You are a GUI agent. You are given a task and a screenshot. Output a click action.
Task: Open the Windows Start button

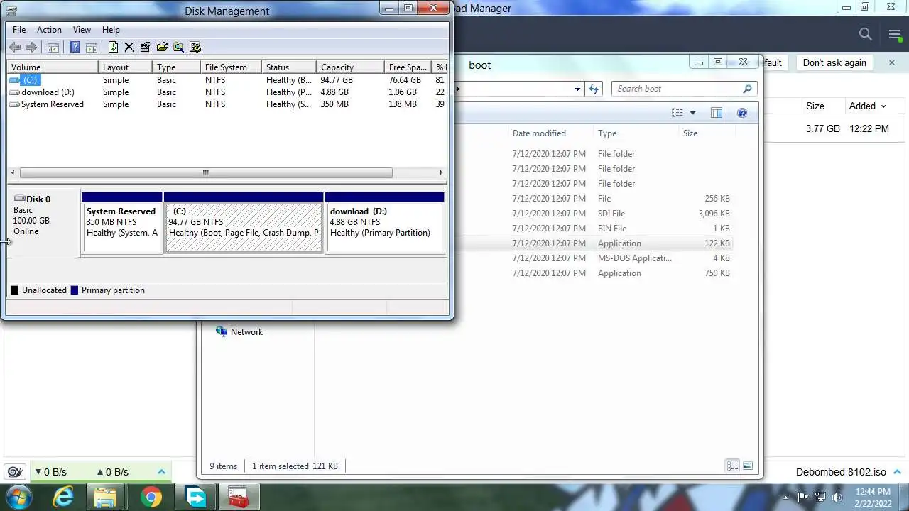[x=18, y=498]
